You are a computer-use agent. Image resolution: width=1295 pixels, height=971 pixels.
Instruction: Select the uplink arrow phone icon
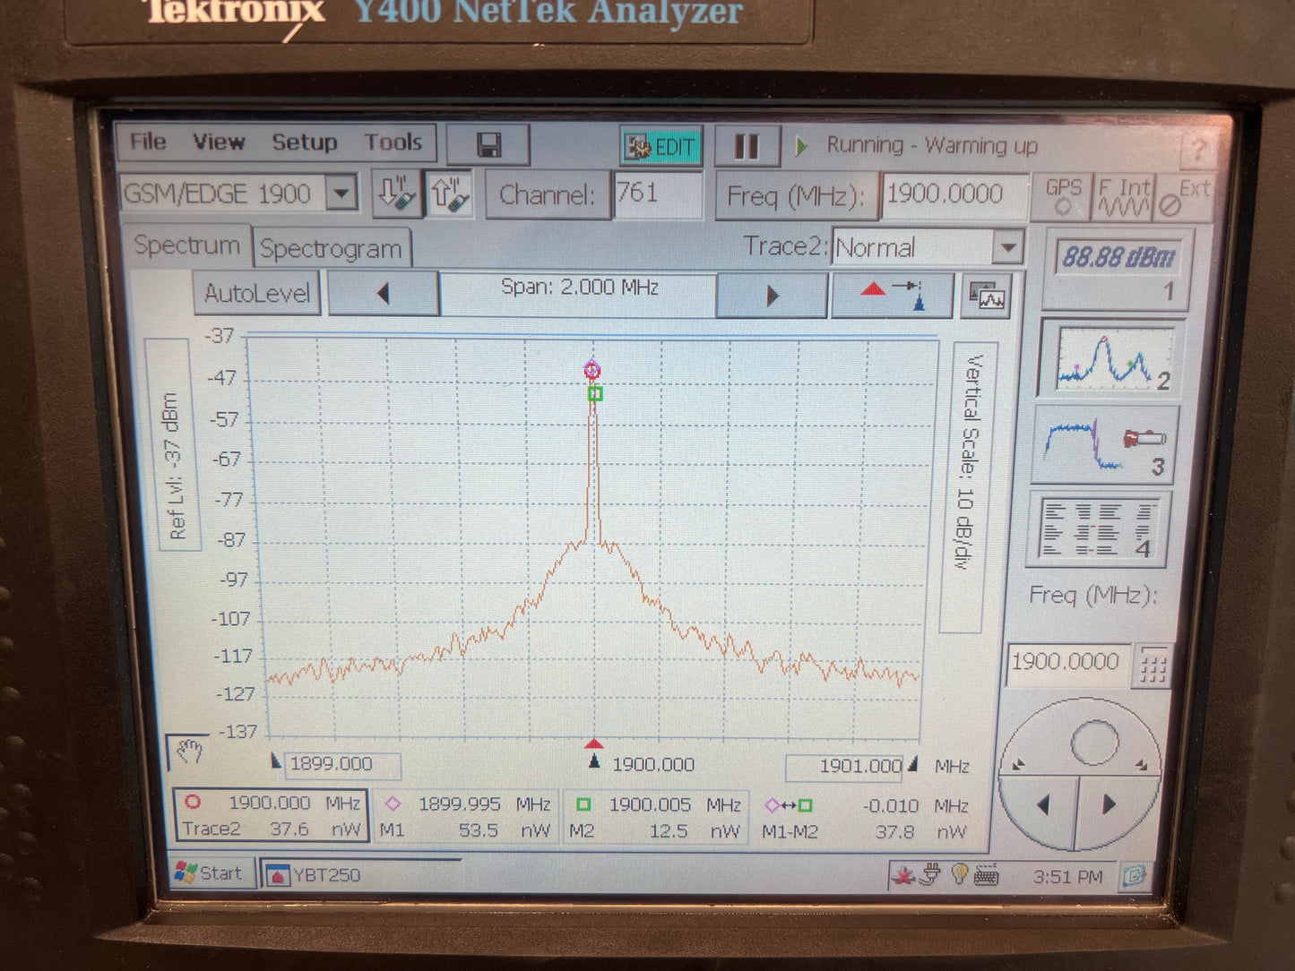pos(450,193)
